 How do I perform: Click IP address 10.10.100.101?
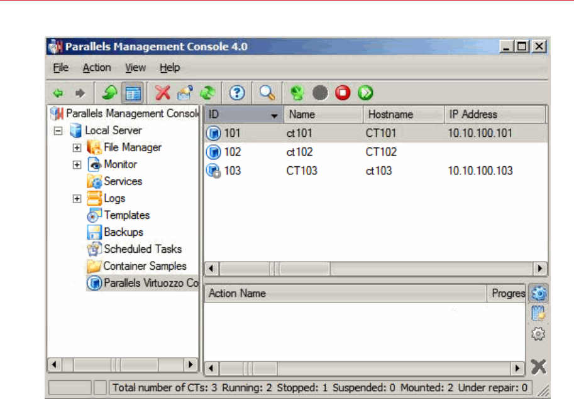click(480, 133)
